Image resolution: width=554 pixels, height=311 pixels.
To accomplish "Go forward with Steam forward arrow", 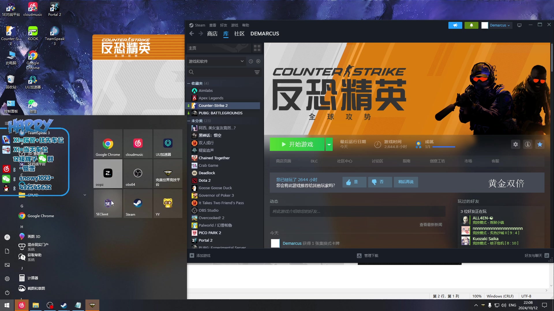I will (201, 34).
